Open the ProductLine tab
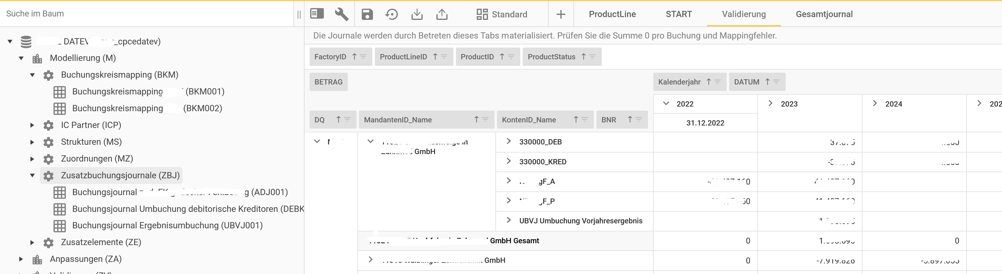Screen dimensions: 1002x274 point(612,14)
